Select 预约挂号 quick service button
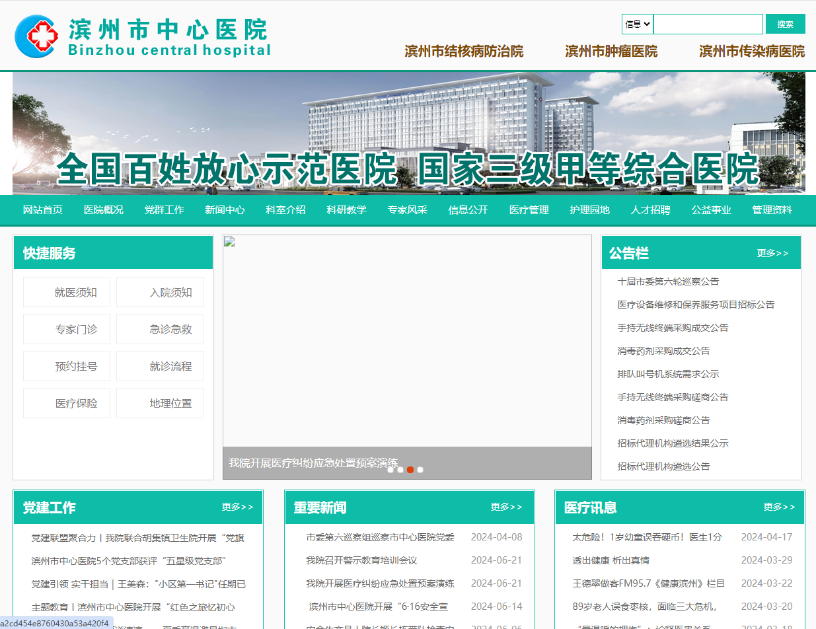 point(67,366)
